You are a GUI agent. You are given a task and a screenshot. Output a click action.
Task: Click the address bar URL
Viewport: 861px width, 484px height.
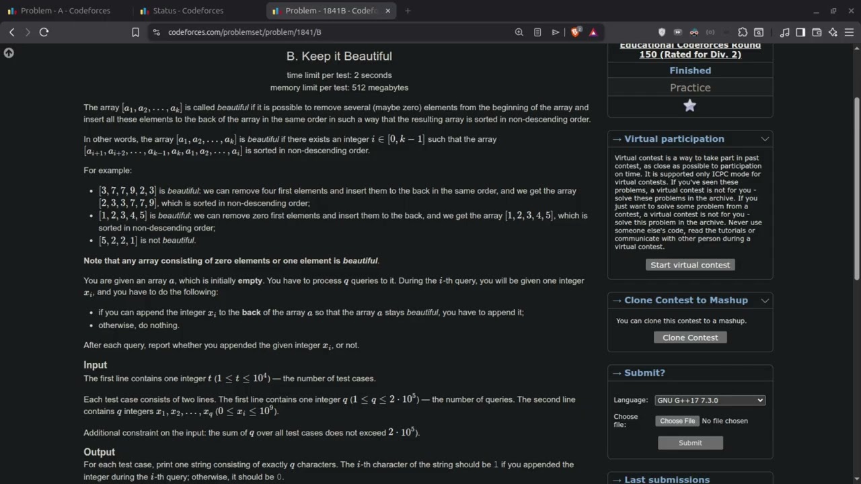(x=245, y=32)
